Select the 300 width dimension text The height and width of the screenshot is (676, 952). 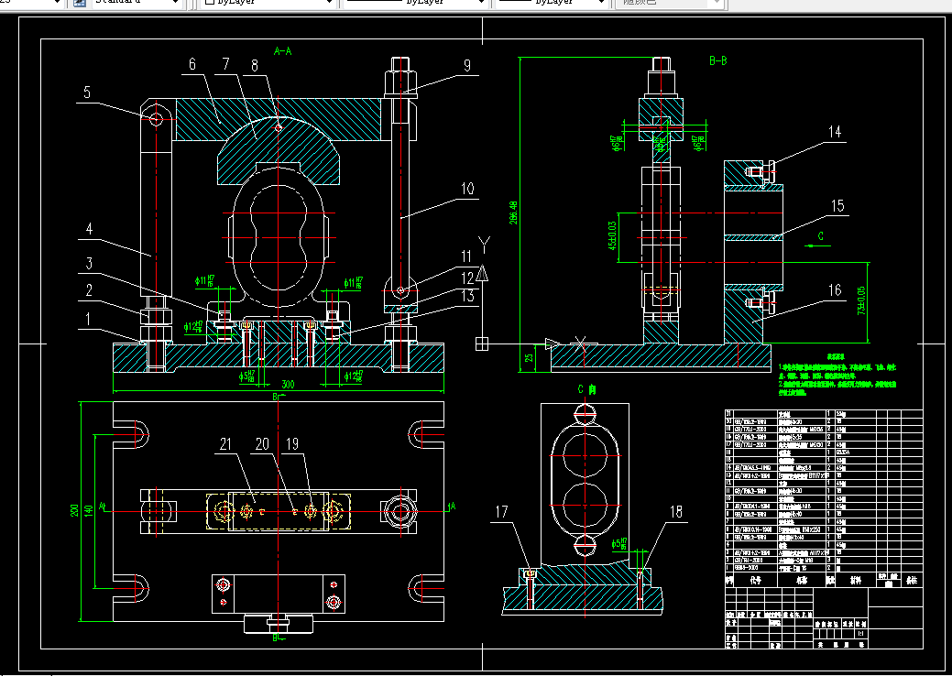288,385
